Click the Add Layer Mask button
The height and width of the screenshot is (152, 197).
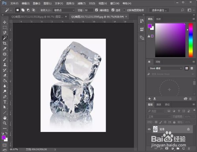pos(167,148)
